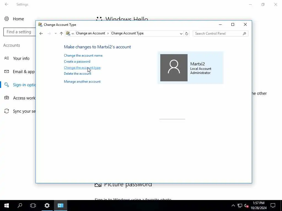Open Manage another account link
282x211 pixels.
pos(82,82)
